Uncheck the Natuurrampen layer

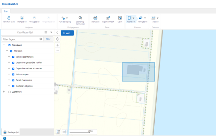point(13,74)
